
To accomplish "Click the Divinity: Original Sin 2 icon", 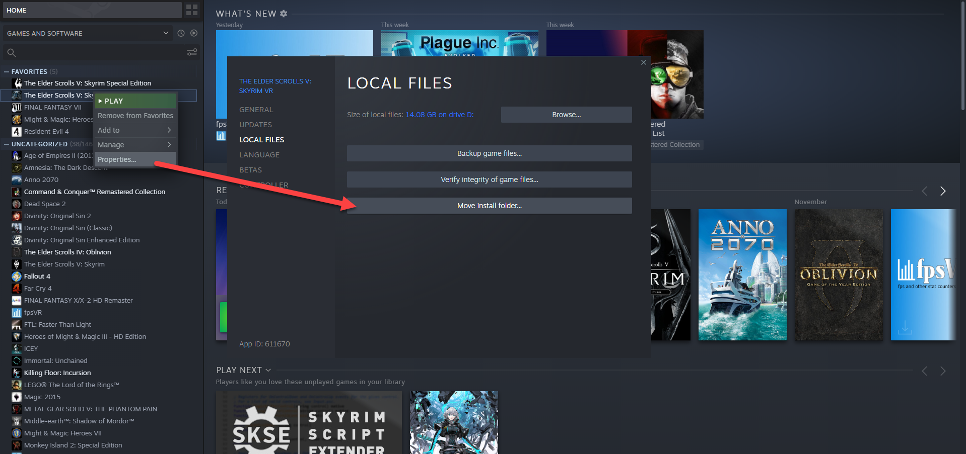I will pyautogui.click(x=17, y=216).
